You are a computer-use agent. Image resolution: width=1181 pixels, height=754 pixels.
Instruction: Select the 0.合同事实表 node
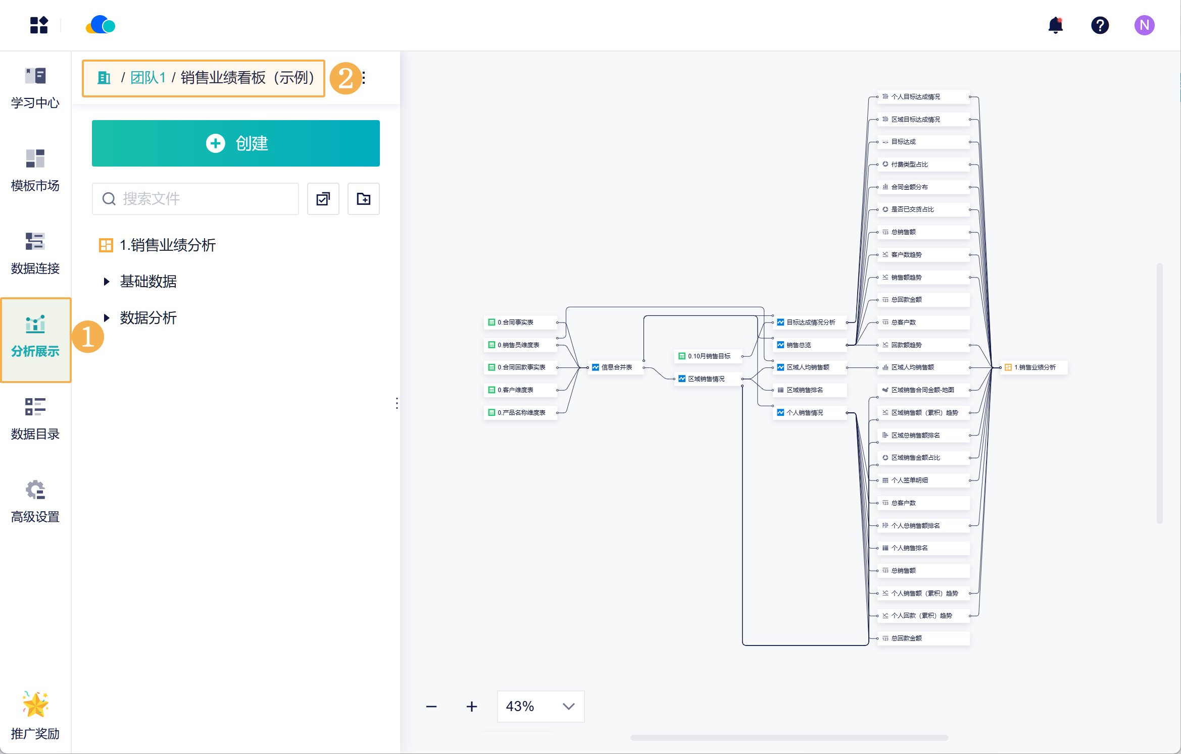pos(520,322)
